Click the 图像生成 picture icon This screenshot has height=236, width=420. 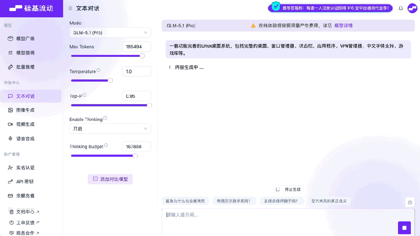click(x=10, y=110)
